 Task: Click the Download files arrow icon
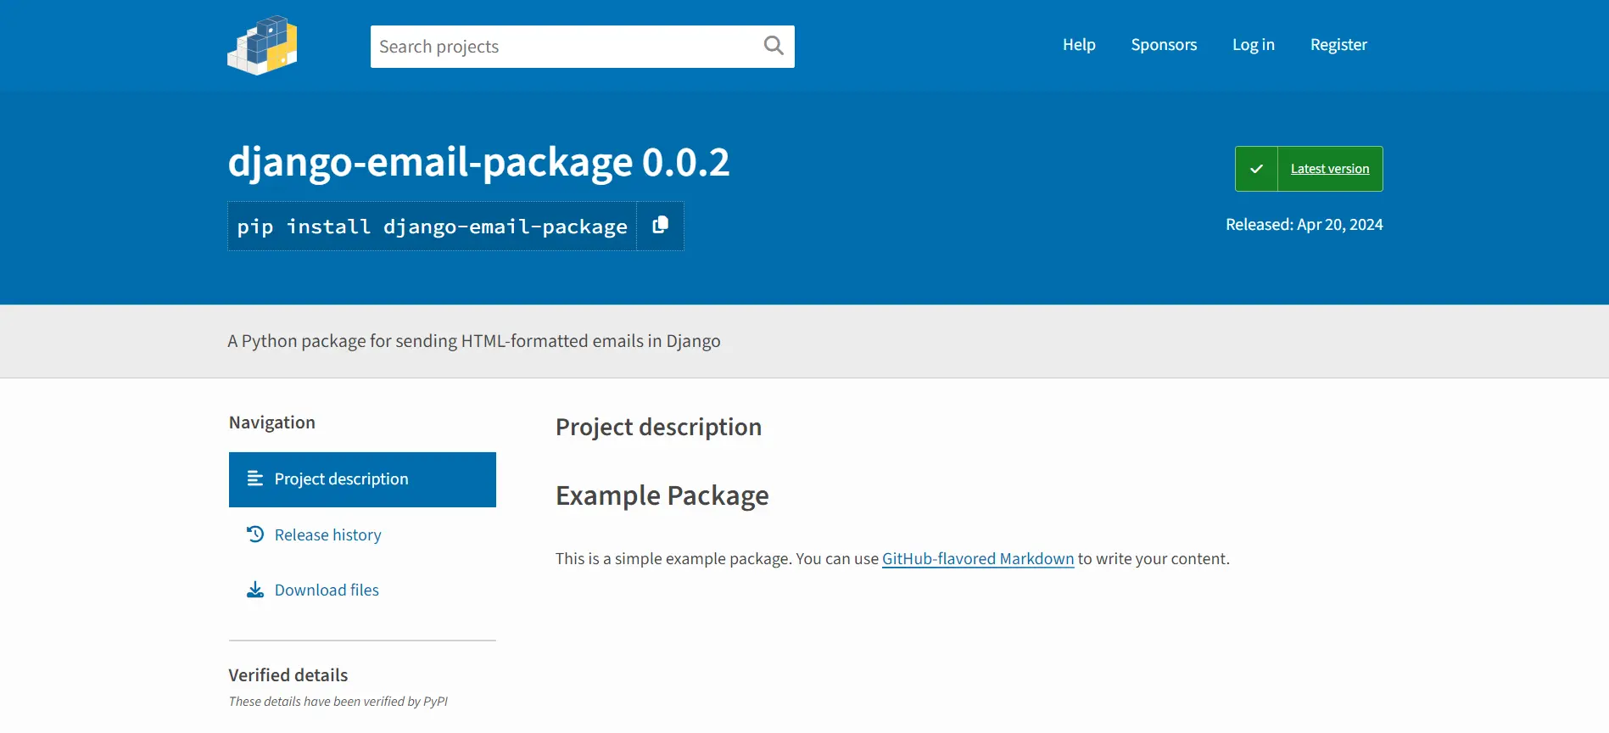(255, 590)
